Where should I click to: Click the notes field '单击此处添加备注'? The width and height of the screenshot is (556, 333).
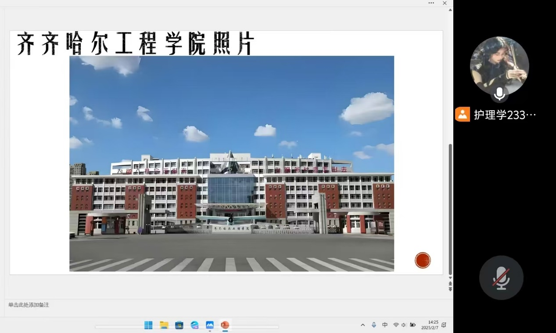tap(29, 305)
